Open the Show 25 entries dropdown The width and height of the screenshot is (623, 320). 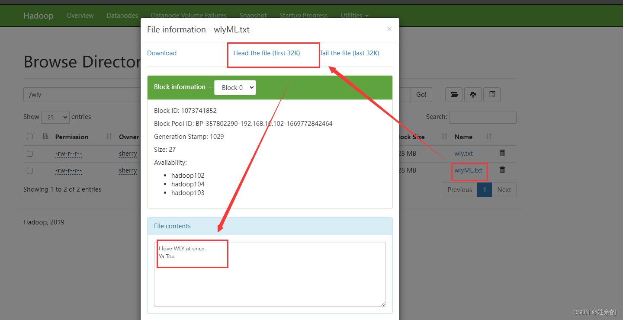[x=55, y=117]
